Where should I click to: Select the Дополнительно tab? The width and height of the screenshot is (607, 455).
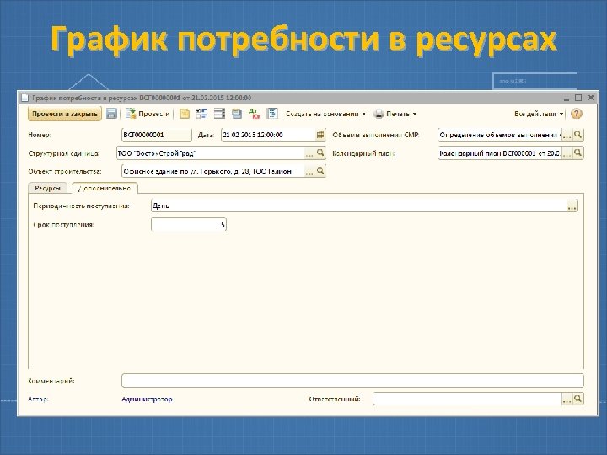(x=105, y=188)
